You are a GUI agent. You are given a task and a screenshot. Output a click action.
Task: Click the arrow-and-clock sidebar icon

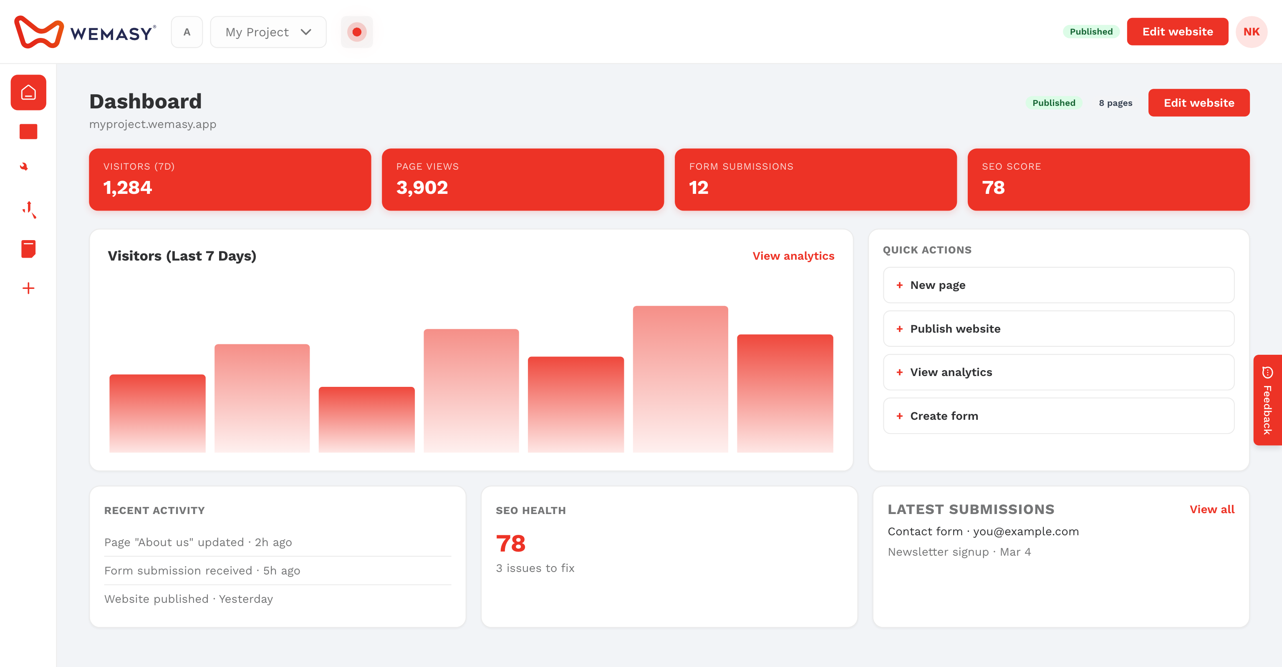pos(29,209)
